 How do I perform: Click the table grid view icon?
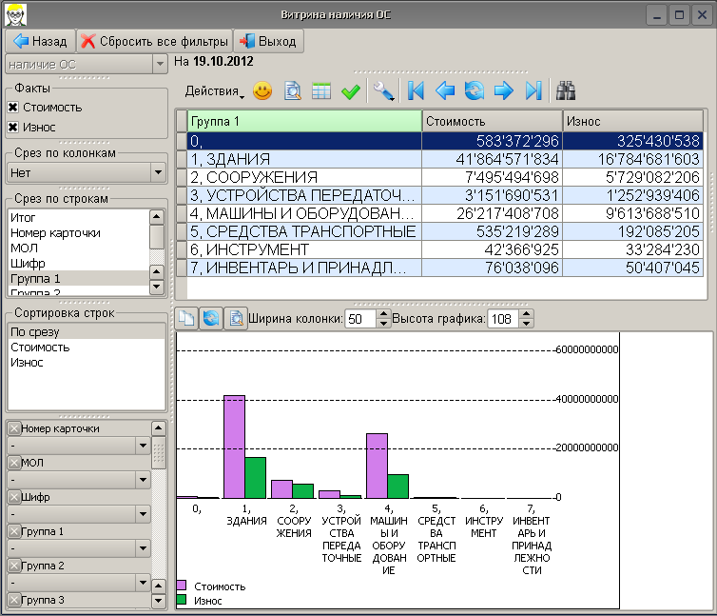pyautogui.click(x=321, y=91)
